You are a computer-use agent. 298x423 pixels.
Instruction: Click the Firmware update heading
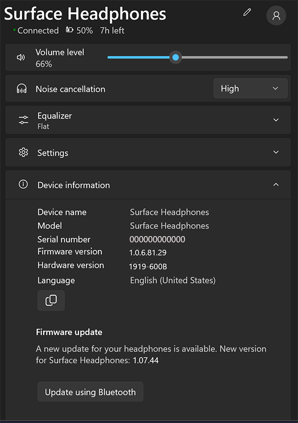tap(69, 332)
